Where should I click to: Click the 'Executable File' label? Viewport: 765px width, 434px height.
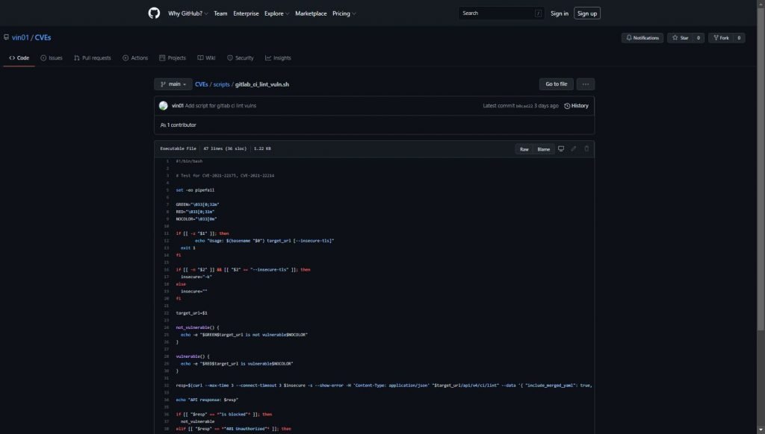point(178,148)
